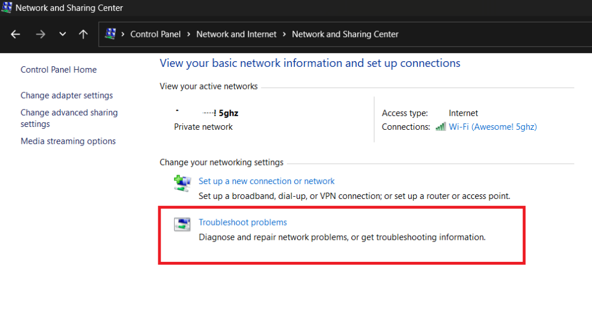Open Wi-Fi (Awesome! 5ghz) connection link

[493, 127]
